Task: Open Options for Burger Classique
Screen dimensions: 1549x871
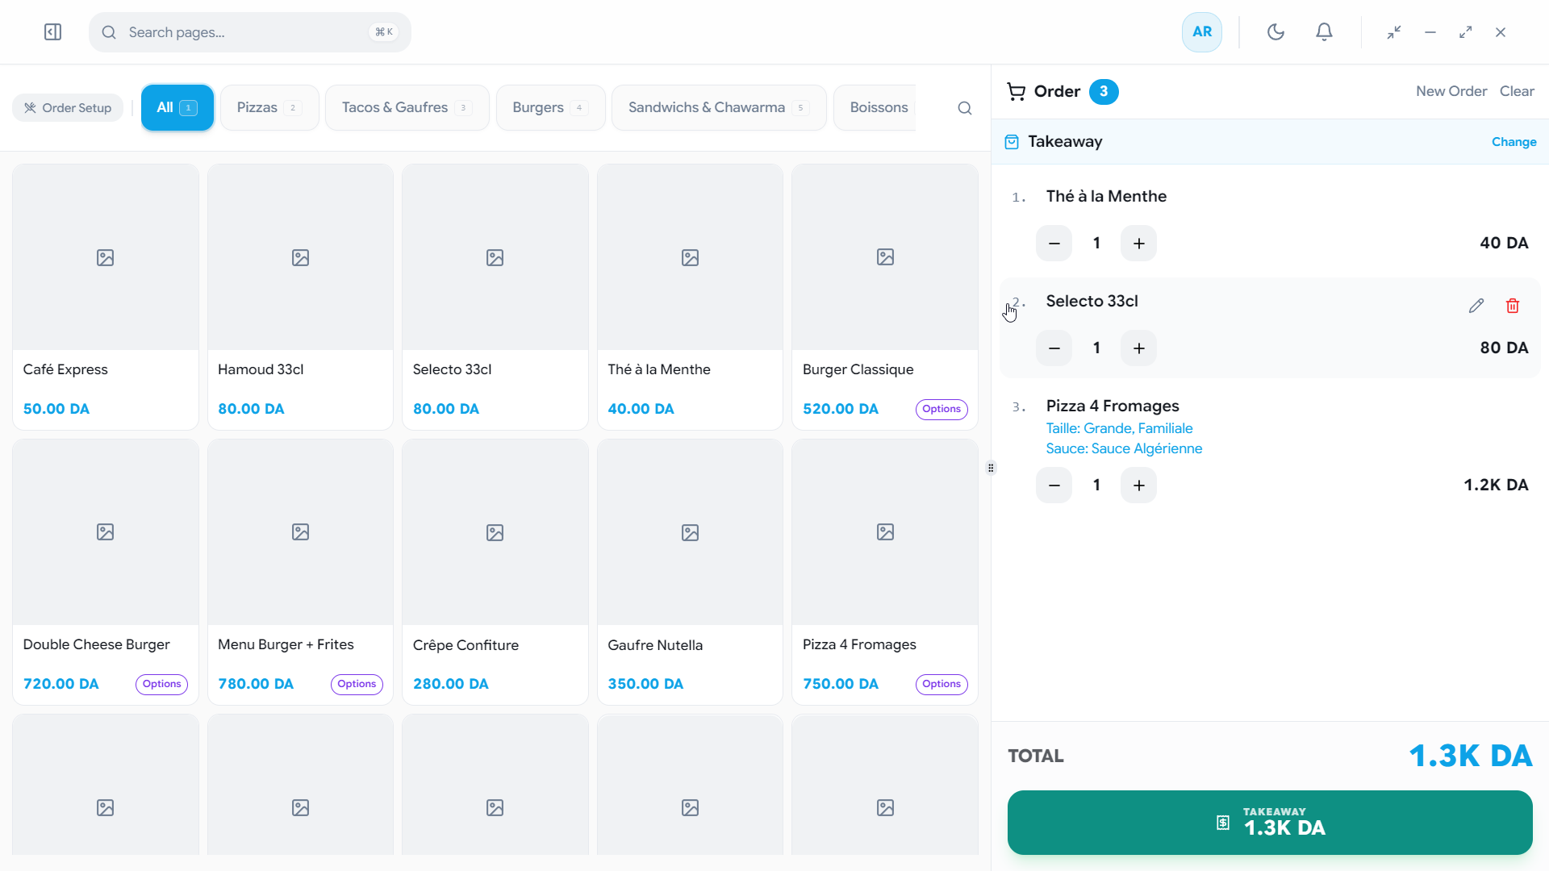Action: [x=942, y=409]
